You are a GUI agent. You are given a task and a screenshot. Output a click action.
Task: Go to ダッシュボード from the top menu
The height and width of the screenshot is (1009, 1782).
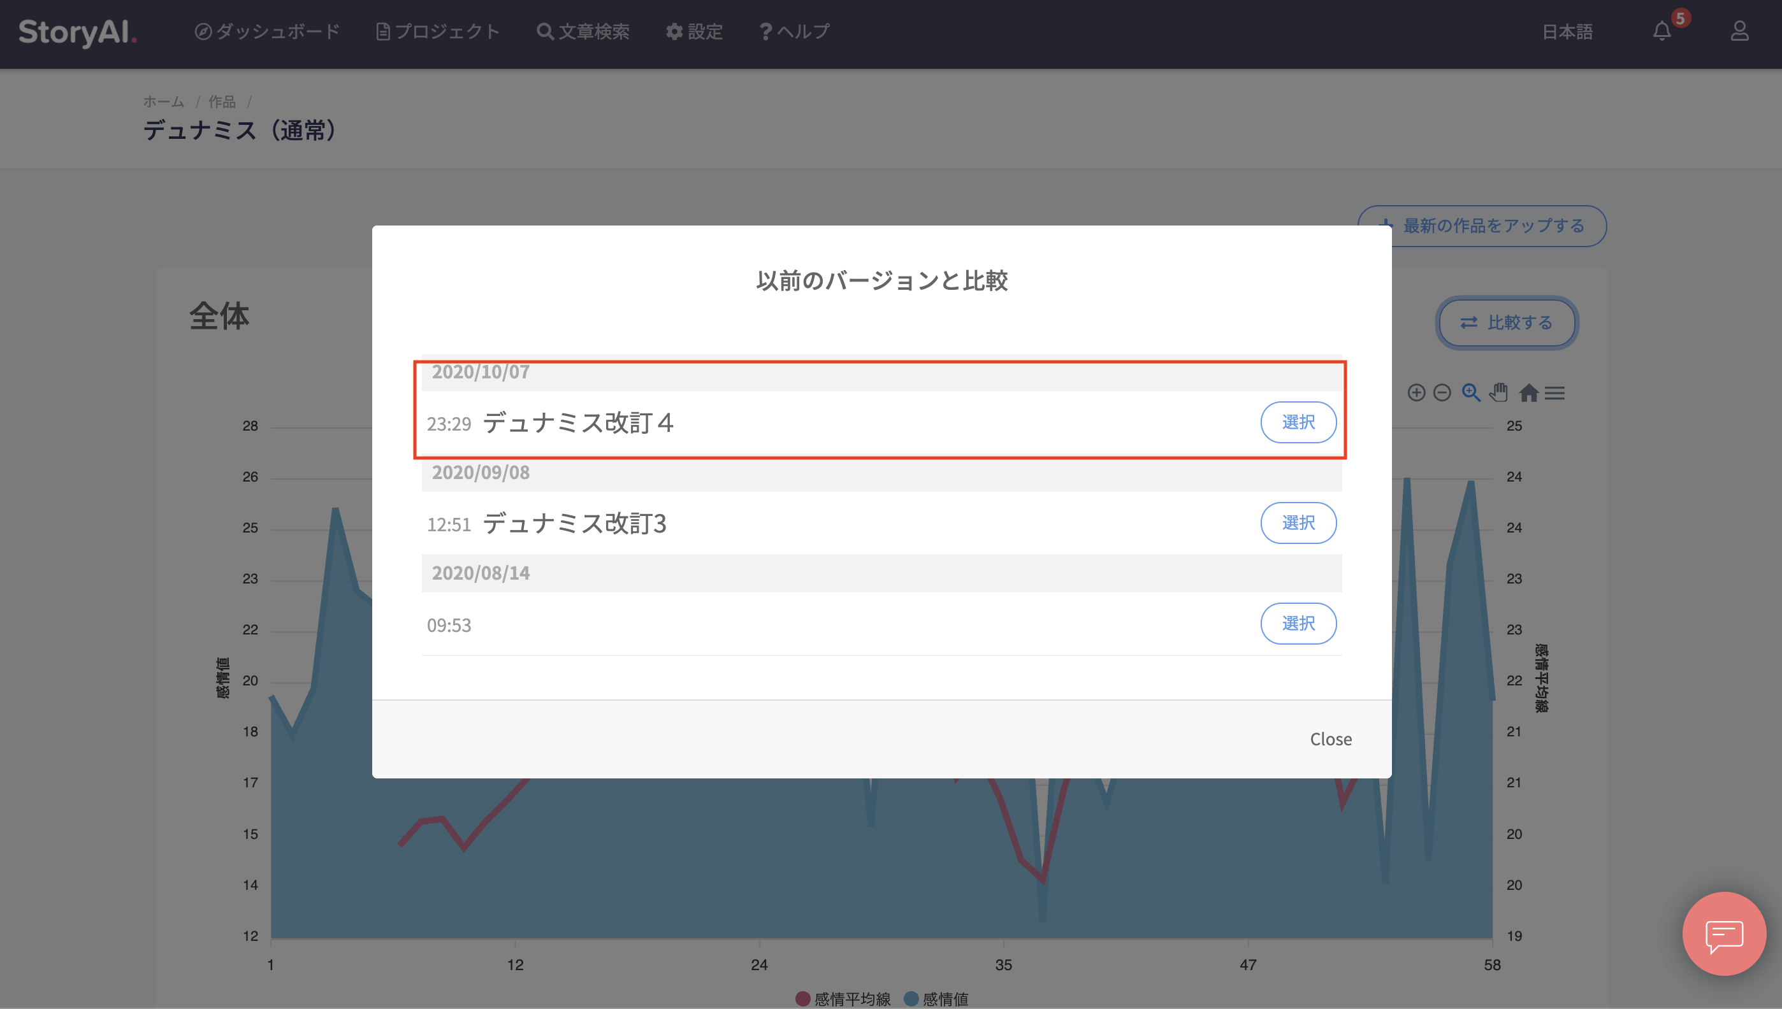pyautogui.click(x=269, y=31)
